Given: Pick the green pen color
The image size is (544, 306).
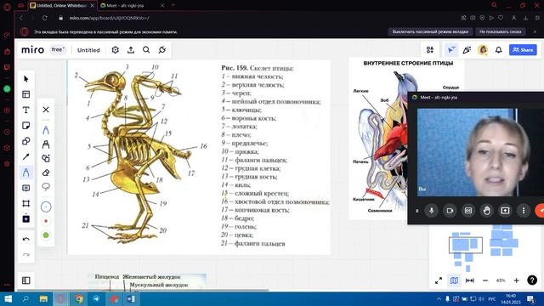Looking at the screenshot, I should coord(46,235).
